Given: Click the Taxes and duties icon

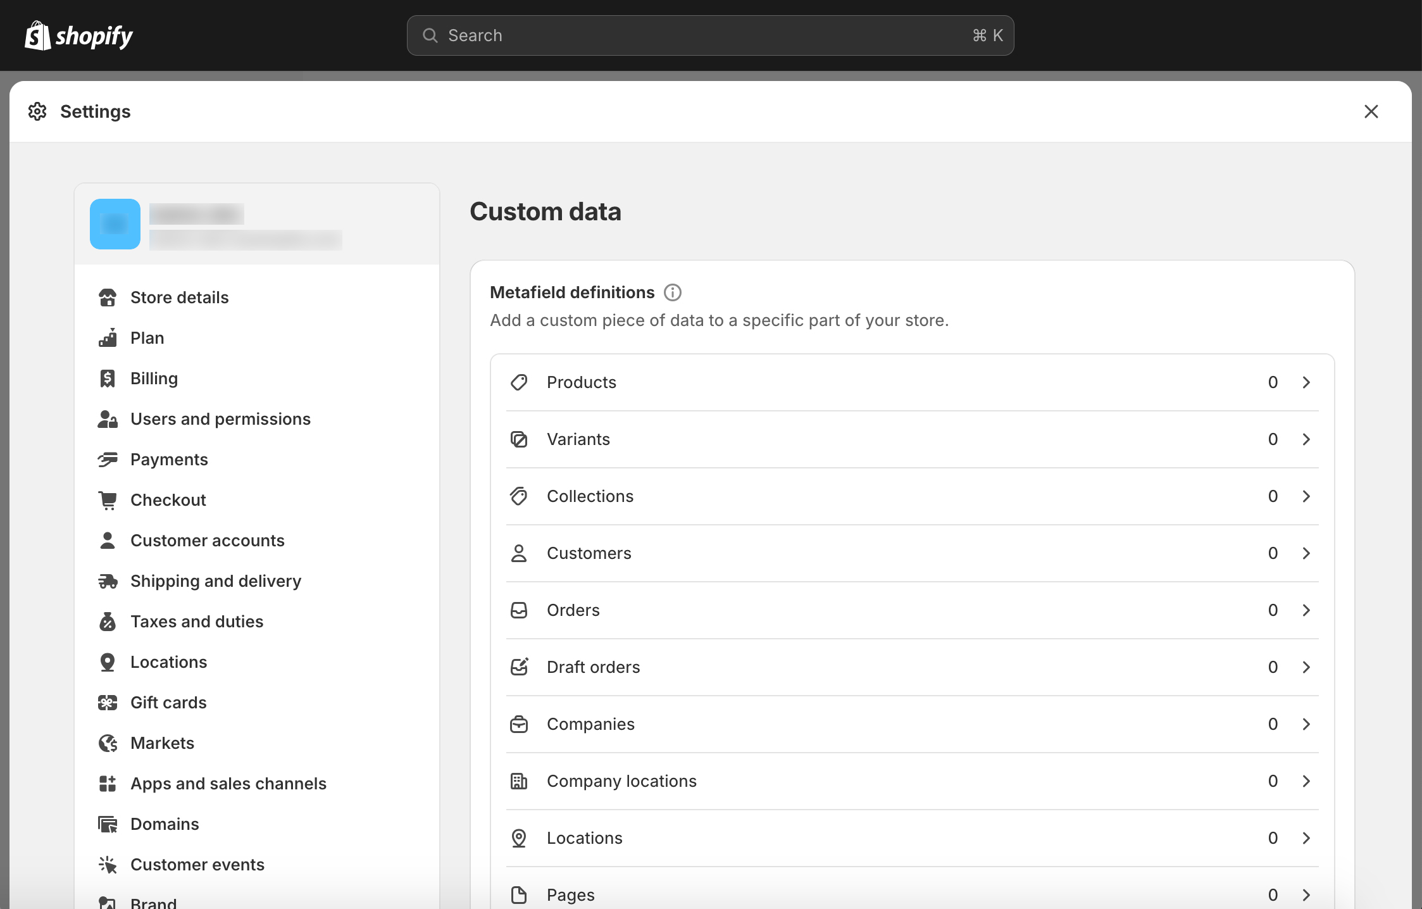Looking at the screenshot, I should [108, 622].
